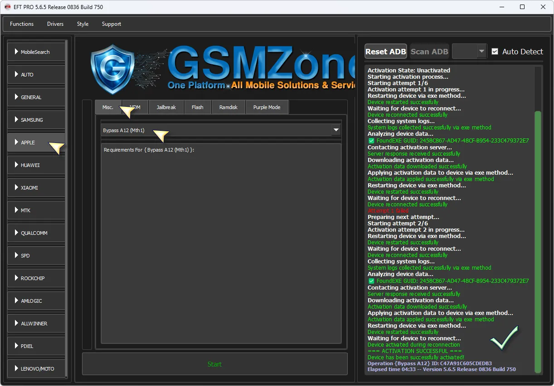The image size is (554, 386).
Task: Open the Bypass A12 (Mth1) method dropdown
Action: [x=221, y=130]
